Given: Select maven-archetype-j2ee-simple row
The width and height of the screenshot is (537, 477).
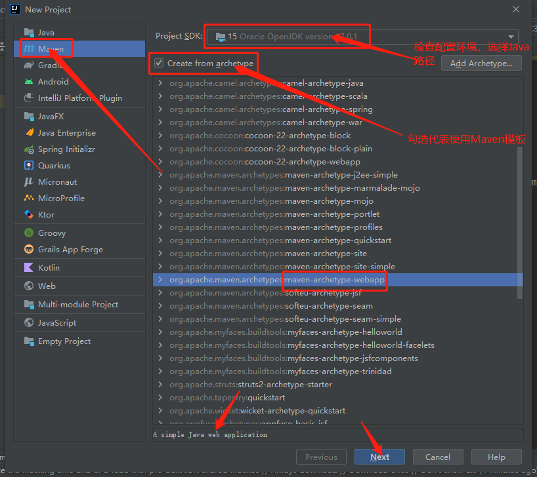Looking at the screenshot, I should click(337, 175).
